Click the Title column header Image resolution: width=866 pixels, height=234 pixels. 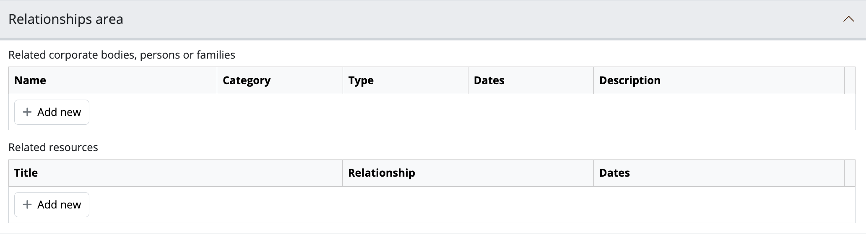(26, 173)
